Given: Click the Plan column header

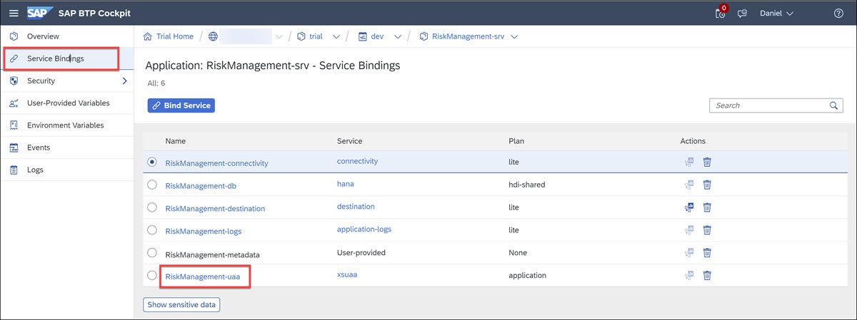Looking at the screenshot, I should coord(516,141).
